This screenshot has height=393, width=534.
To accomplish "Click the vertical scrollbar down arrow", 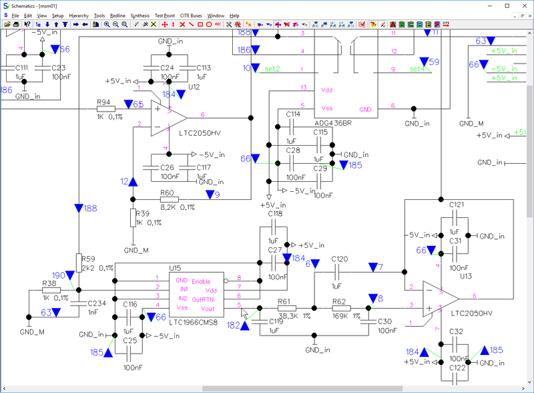I will click(x=529, y=382).
